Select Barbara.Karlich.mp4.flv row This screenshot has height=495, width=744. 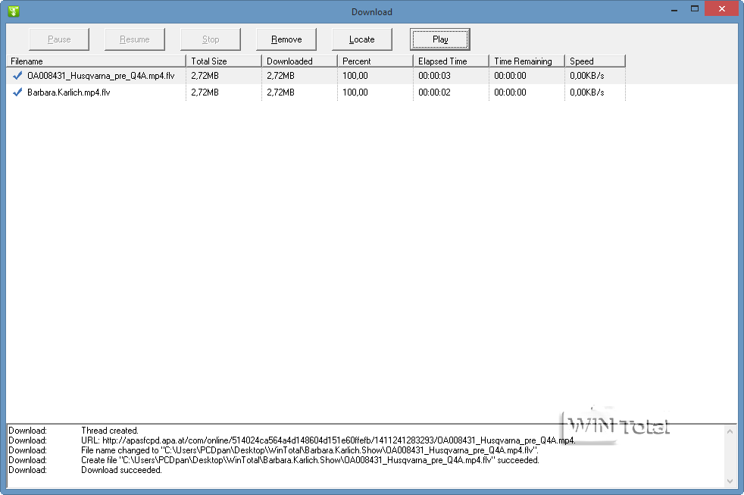316,92
